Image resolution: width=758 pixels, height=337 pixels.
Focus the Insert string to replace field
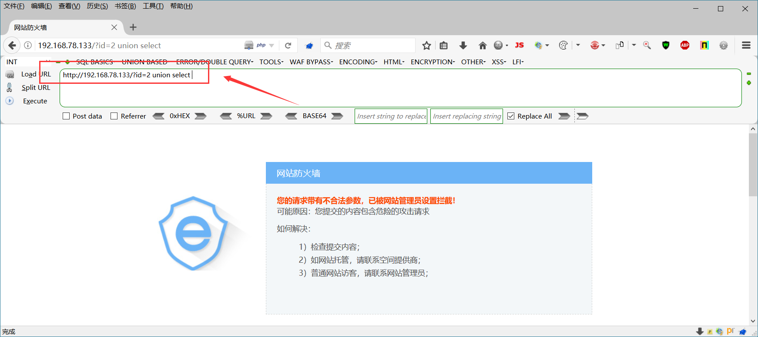pos(391,116)
